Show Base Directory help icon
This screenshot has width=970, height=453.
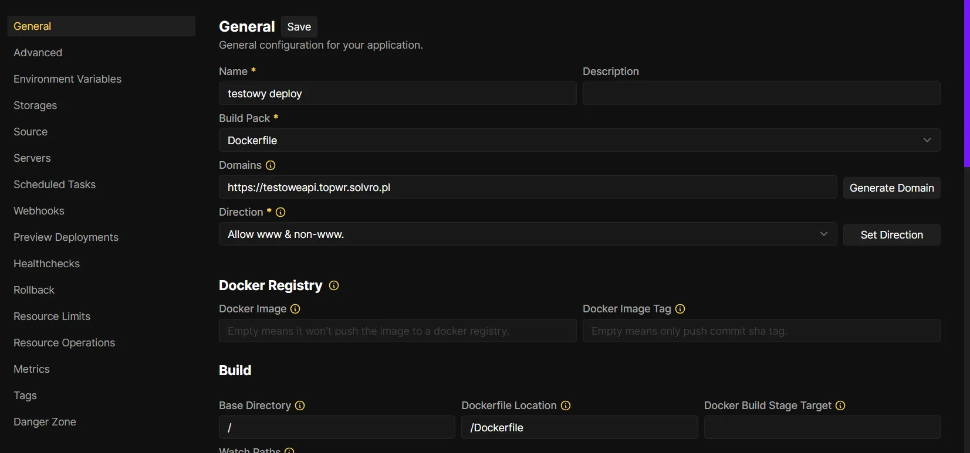pos(300,406)
